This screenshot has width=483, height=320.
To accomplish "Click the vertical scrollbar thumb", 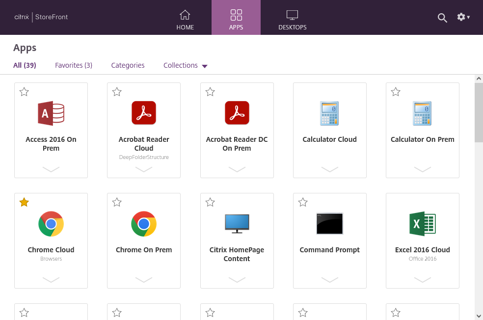I will pos(479,113).
